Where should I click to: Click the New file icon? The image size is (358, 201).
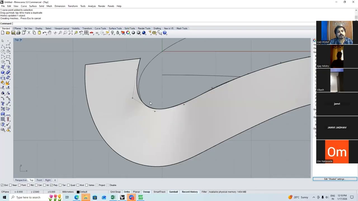pos(3,33)
